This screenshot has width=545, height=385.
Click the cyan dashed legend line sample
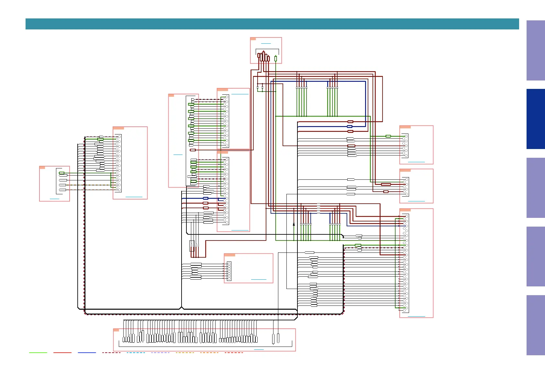tap(136, 353)
